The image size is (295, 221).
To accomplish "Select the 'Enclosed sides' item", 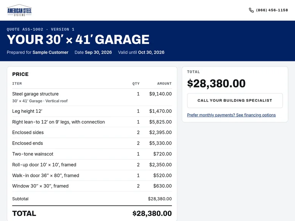I will tap(28, 132).
